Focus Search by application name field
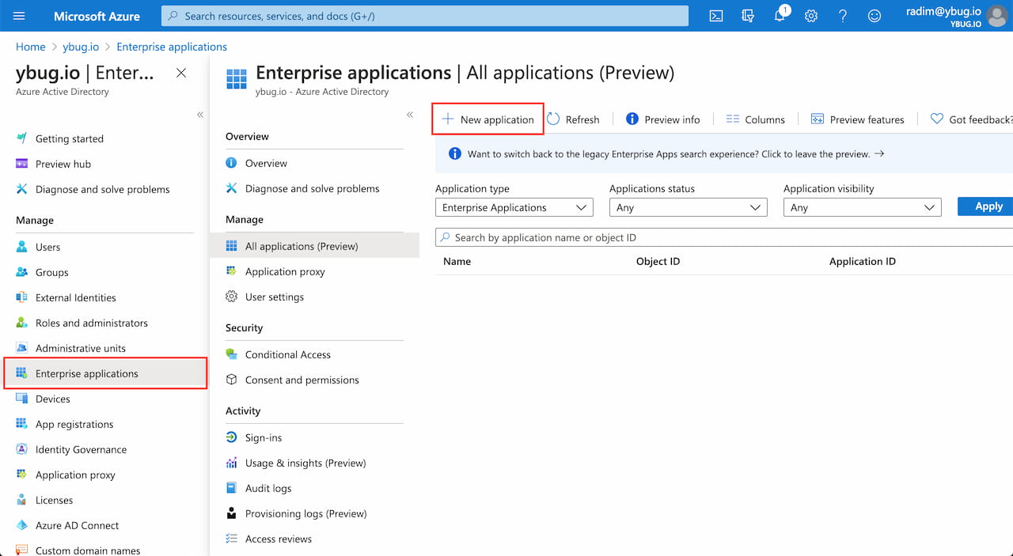1013x556 pixels. [724, 237]
